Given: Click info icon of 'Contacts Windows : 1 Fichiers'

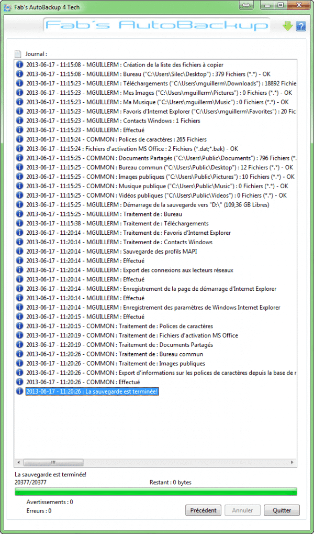Looking at the screenshot, I should pos(19,121).
